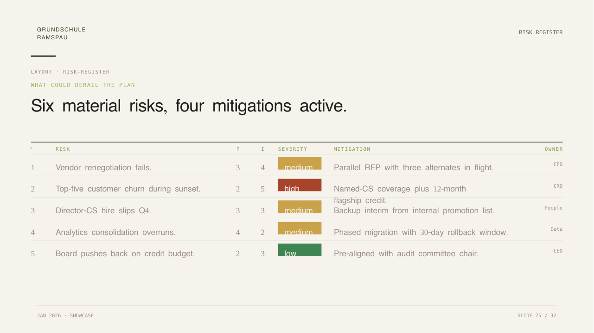
Task: Click the 'RISK REGISTER' header label
Action: point(541,32)
